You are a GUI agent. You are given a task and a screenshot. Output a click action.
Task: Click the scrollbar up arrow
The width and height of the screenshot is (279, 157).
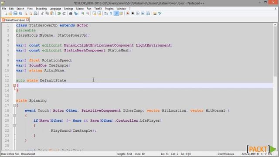(x=275, y=25)
